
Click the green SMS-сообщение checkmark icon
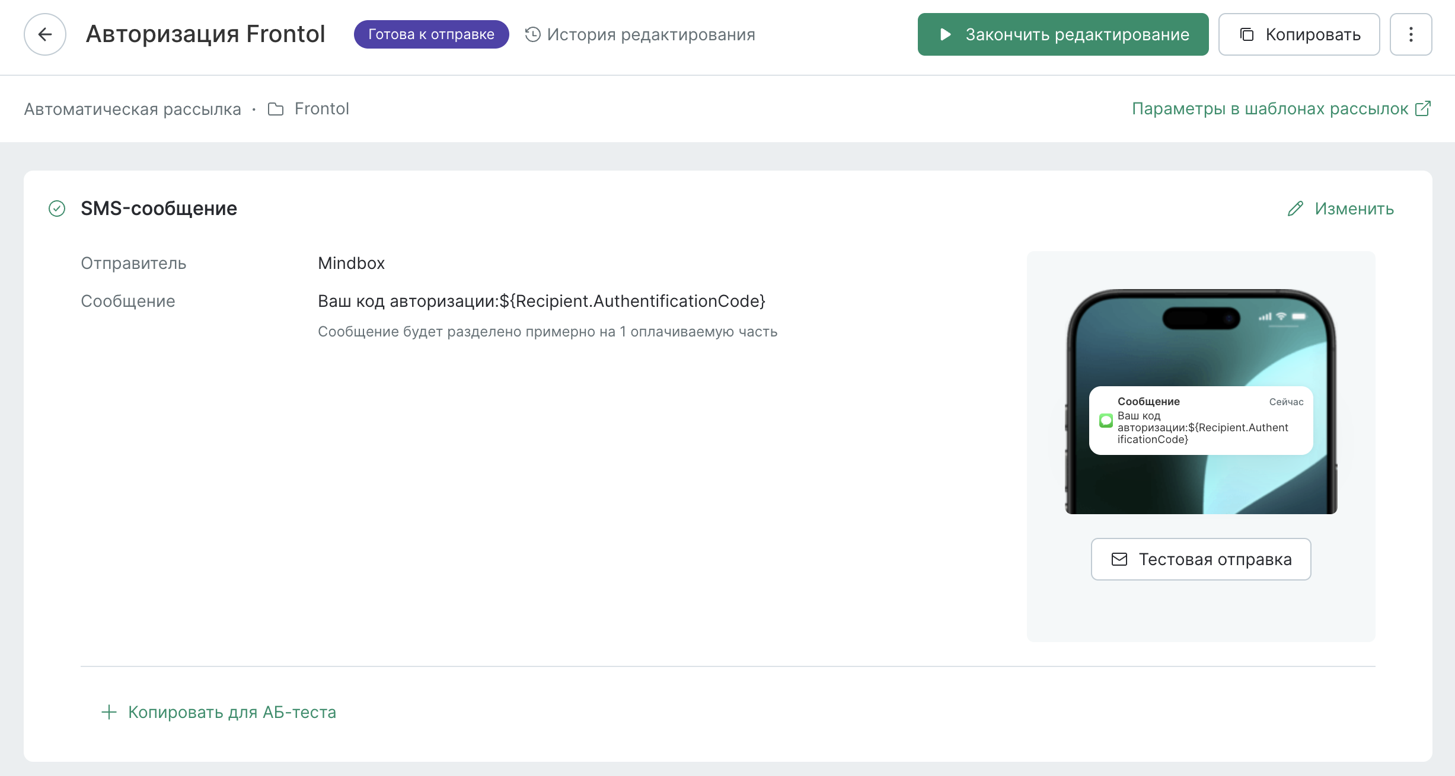[x=57, y=209]
